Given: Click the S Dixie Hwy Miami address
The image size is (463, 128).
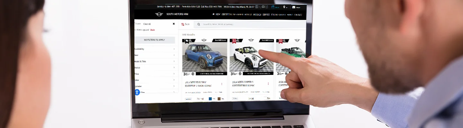Looking at the screenshot, I should [x=239, y=7].
